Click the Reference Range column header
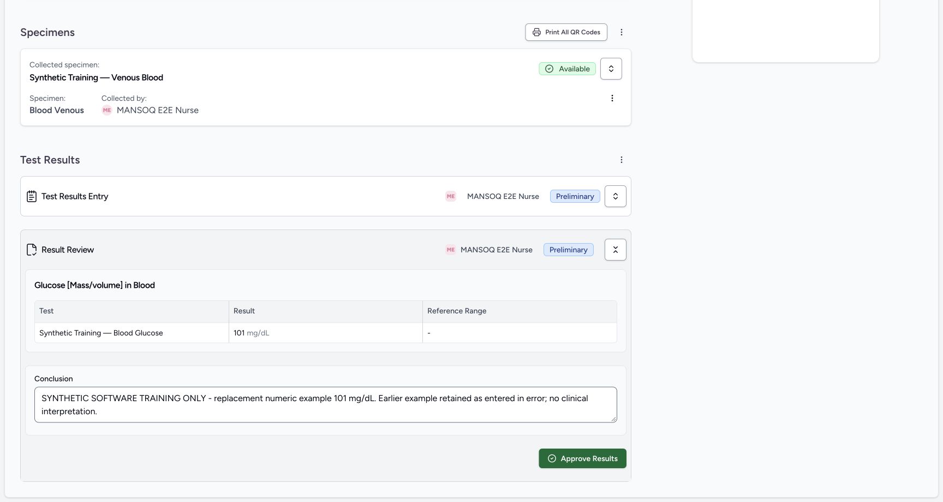The height and width of the screenshot is (502, 943). (x=520, y=311)
